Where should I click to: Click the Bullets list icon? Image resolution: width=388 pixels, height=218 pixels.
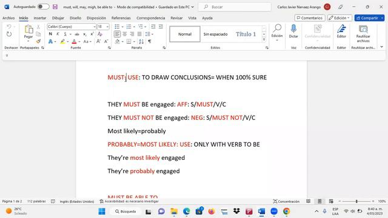pyautogui.click(x=117, y=27)
